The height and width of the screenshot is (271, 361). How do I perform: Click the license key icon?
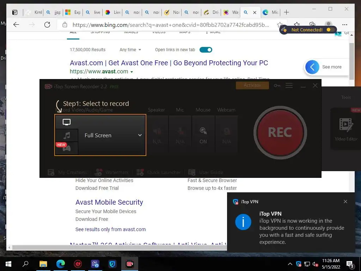277,85
